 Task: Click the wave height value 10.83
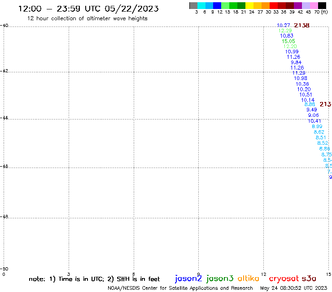[287, 36]
